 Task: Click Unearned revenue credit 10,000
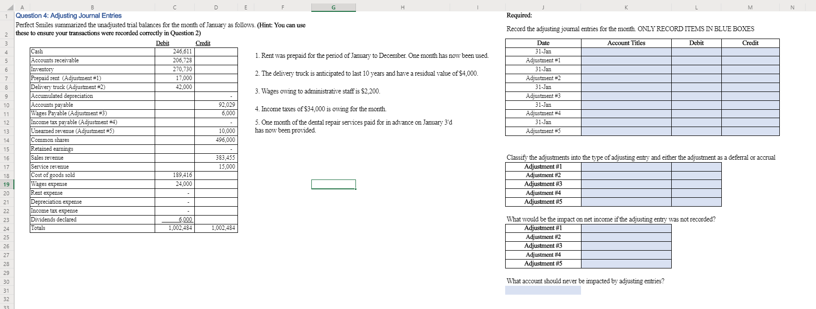(x=227, y=131)
